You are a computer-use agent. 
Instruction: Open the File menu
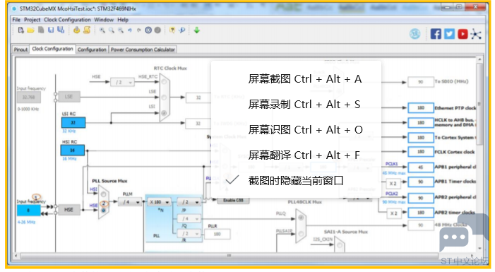point(16,20)
